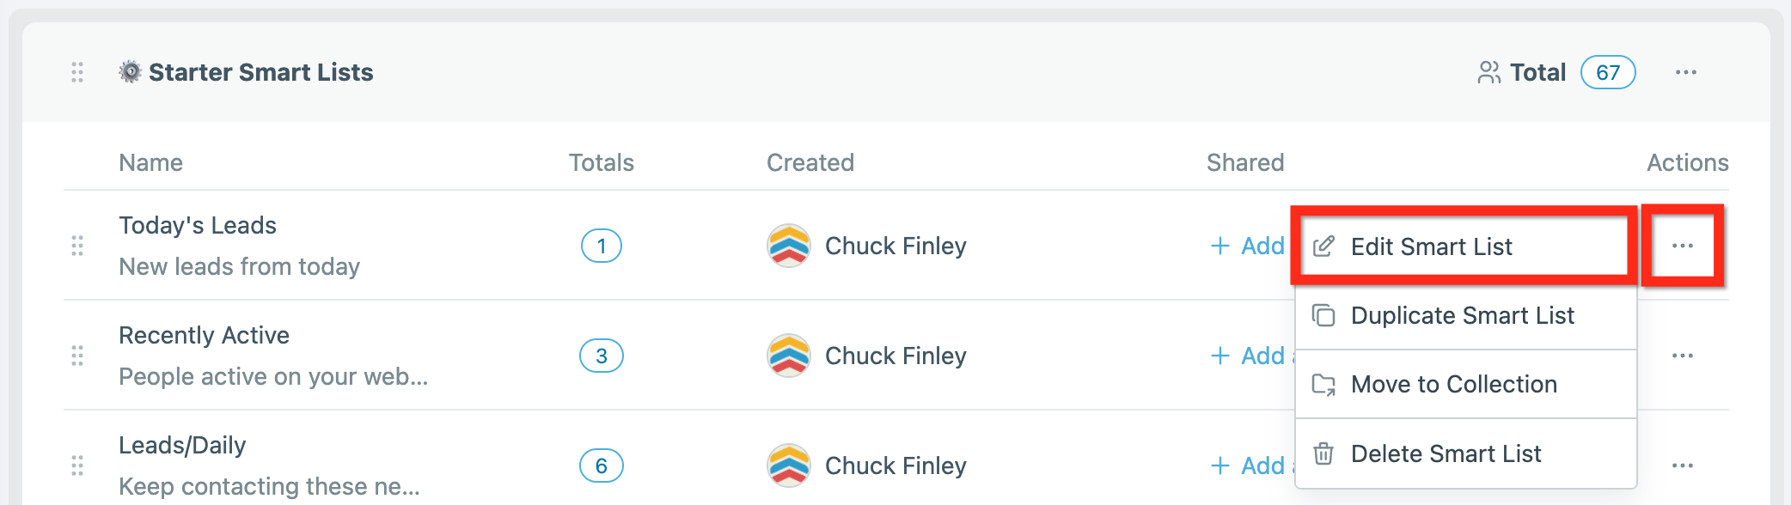
Task: Grab the drag handle for Leads/Daily
Action: (x=77, y=465)
